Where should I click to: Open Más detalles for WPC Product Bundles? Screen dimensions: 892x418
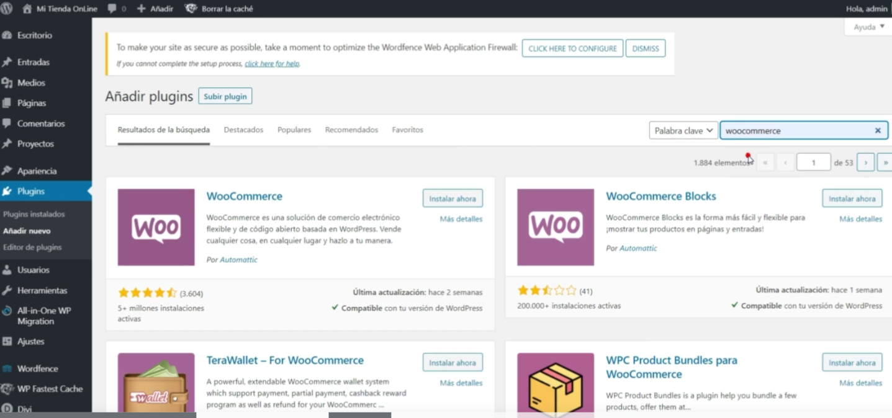pos(861,383)
